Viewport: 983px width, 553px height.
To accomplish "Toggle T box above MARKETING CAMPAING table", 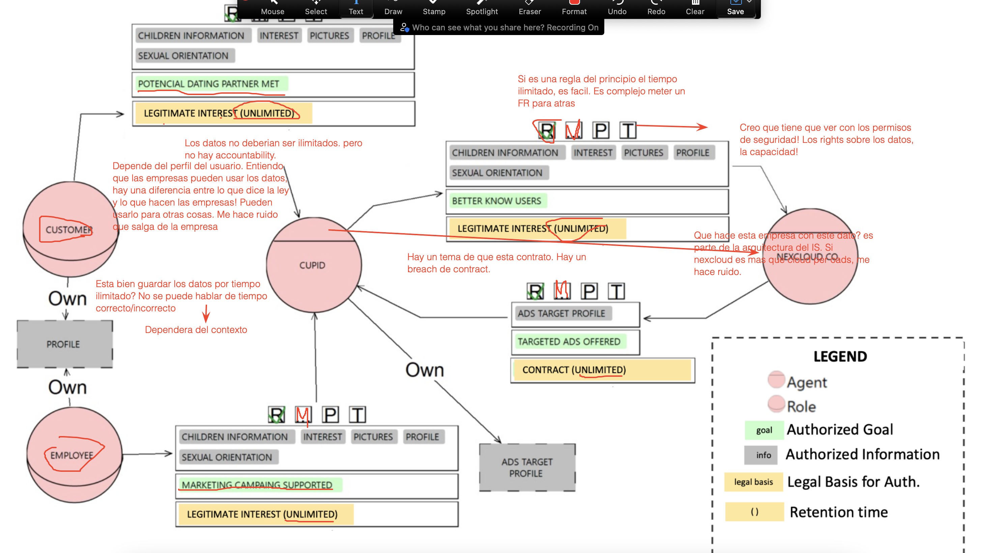I will point(357,414).
